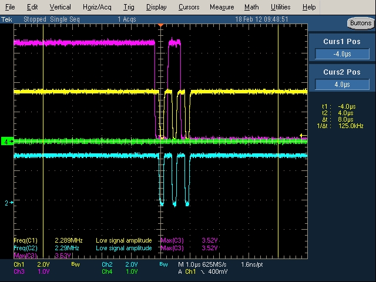Select the orange trigger position marker
The image size is (376, 282).
click(160, 26)
